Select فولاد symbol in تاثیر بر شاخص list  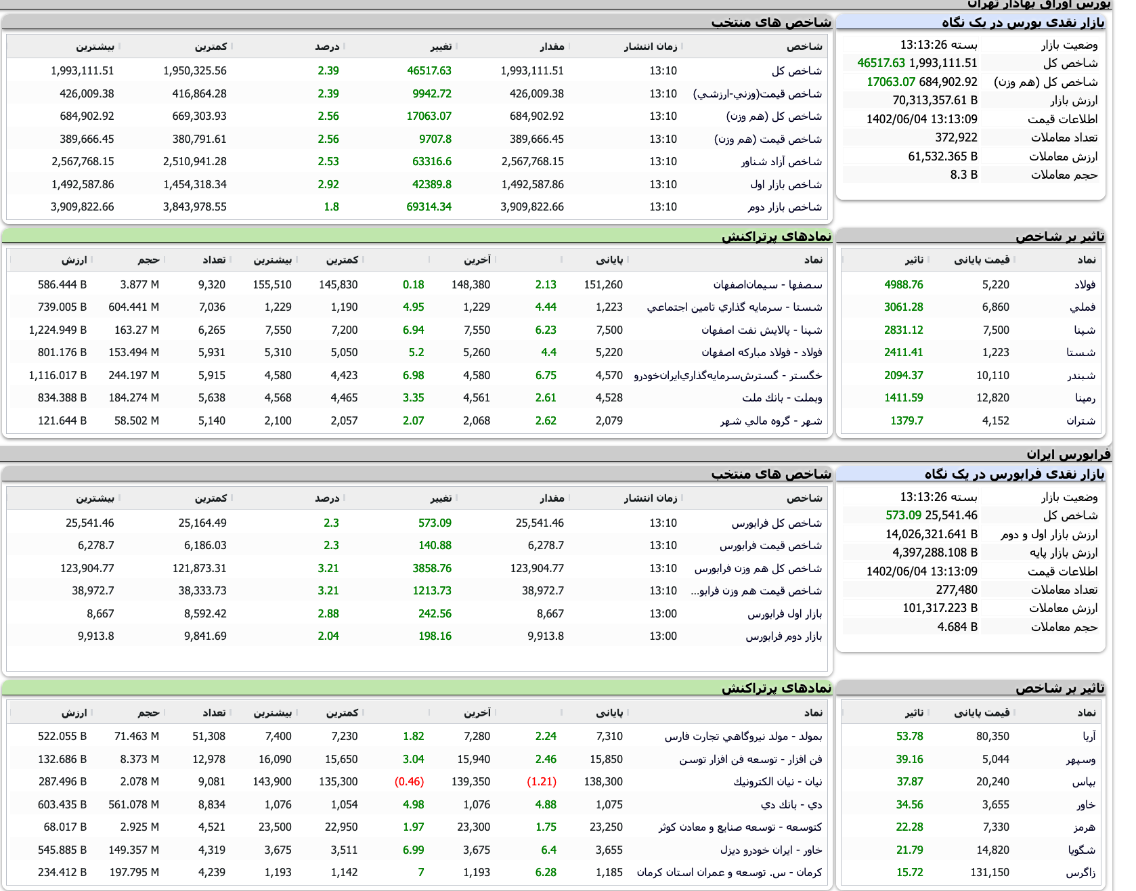[x=1090, y=284]
